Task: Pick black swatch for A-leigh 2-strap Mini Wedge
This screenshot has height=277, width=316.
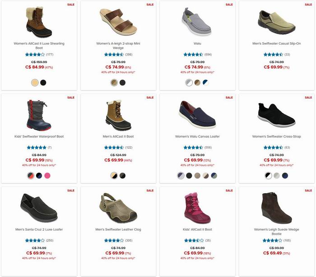Action: (122, 82)
